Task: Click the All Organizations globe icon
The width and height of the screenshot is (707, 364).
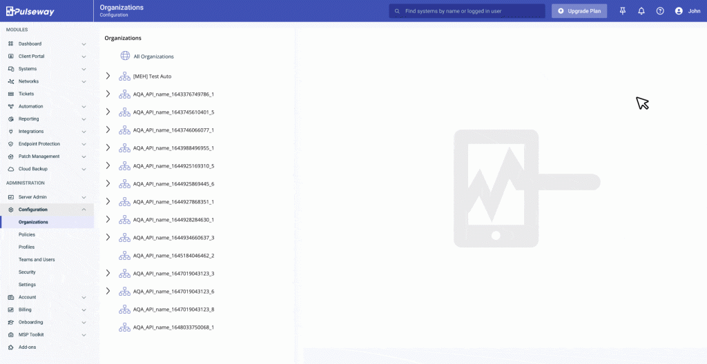Action: pos(125,56)
